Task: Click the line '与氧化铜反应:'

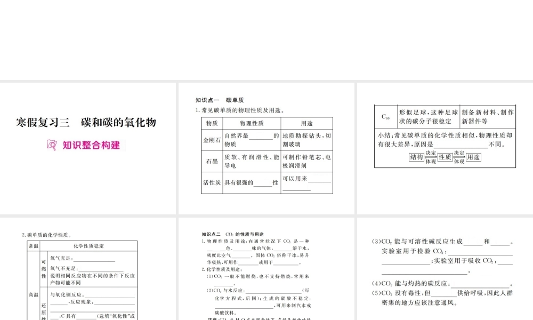Action: pyautogui.click(x=92, y=295)
